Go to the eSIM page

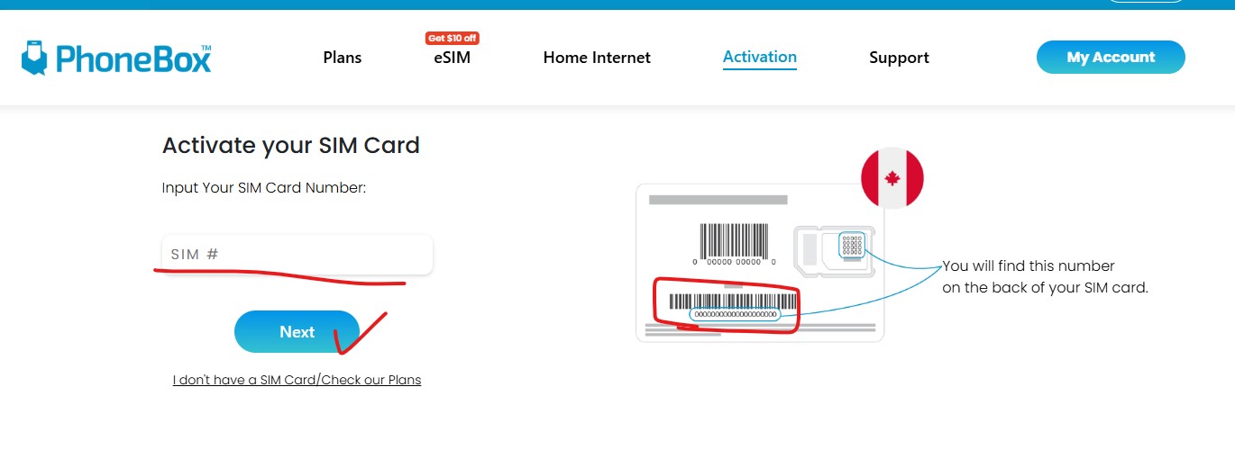pyautogui.click(x=452, y=58)
